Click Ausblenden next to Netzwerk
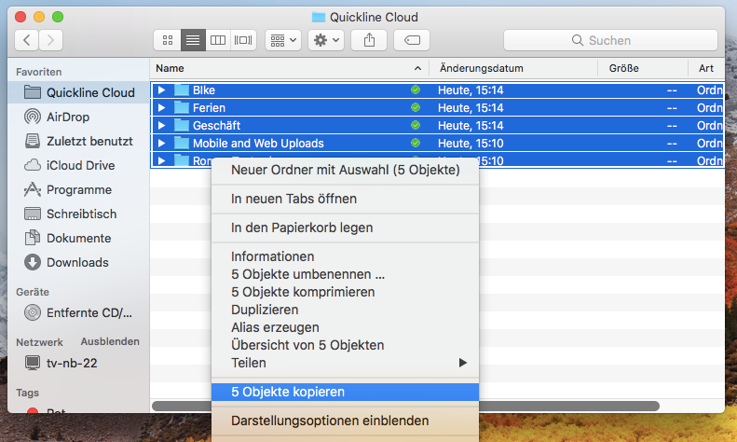The image size is (737, 442). coord(110,341)
